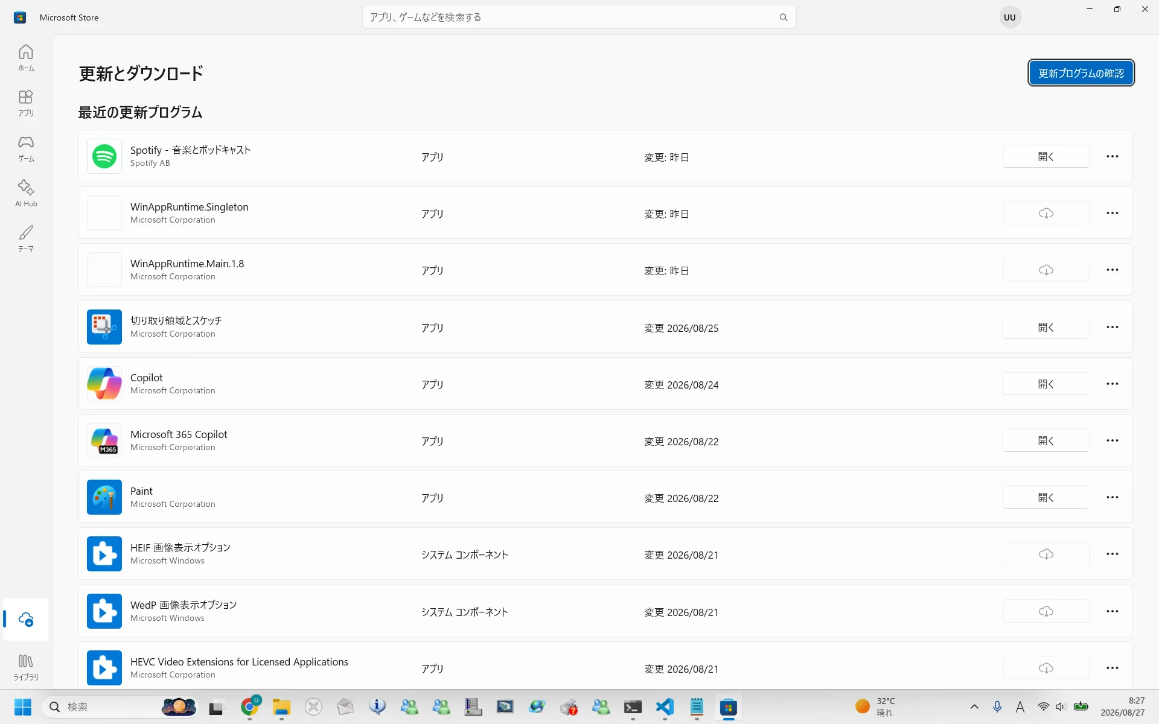The width and height of the screenshot is (1159, 724).
Task: Click the Microsoft 365 Copilot icon
Action: [104, 440]
